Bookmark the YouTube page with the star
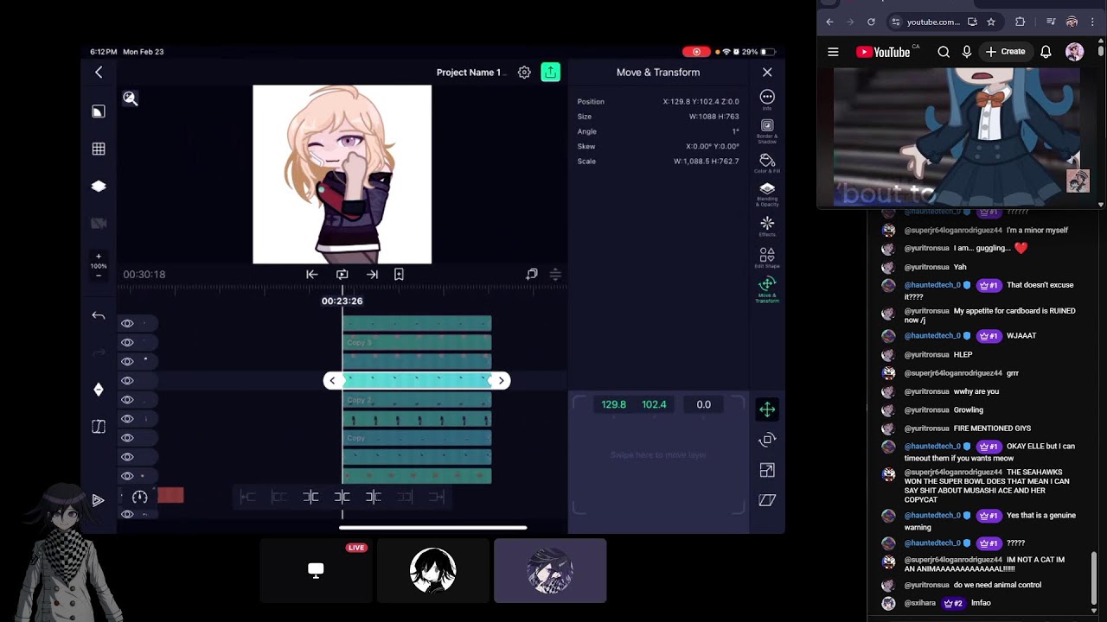 (x=991, y=22)
